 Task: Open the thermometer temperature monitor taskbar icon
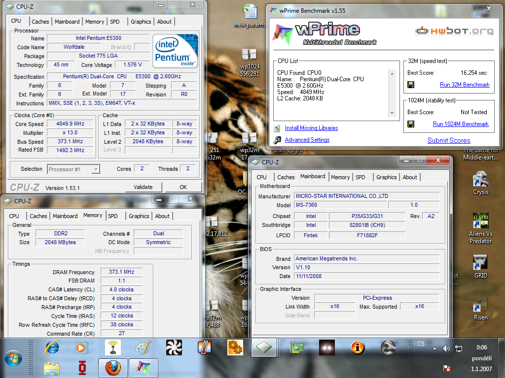tap(204, 348)
